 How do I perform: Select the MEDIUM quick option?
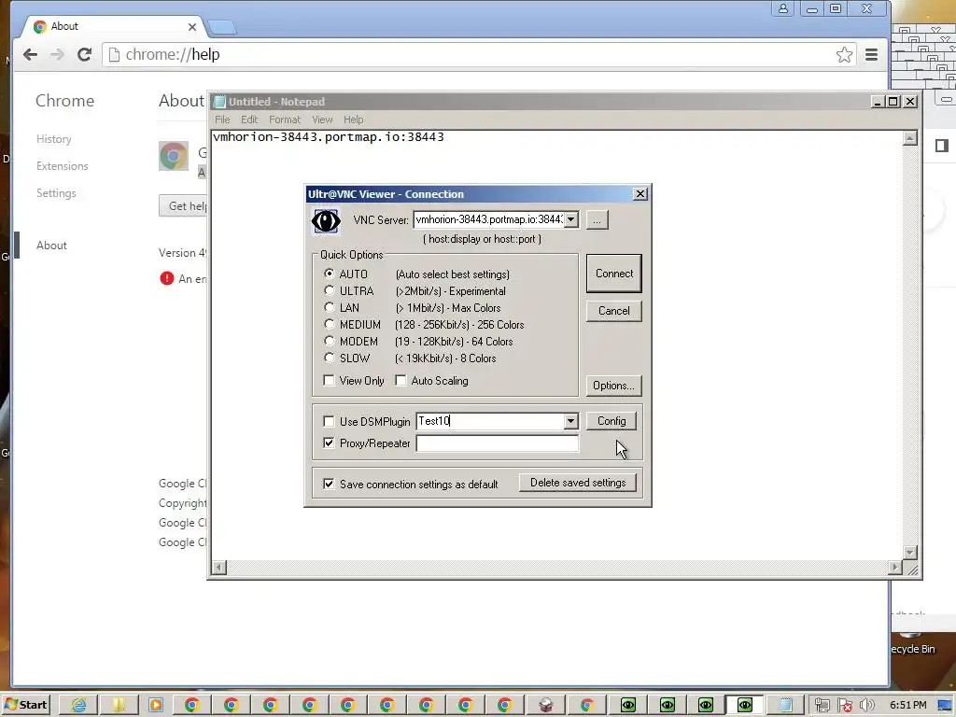click(x=330, y=324)
